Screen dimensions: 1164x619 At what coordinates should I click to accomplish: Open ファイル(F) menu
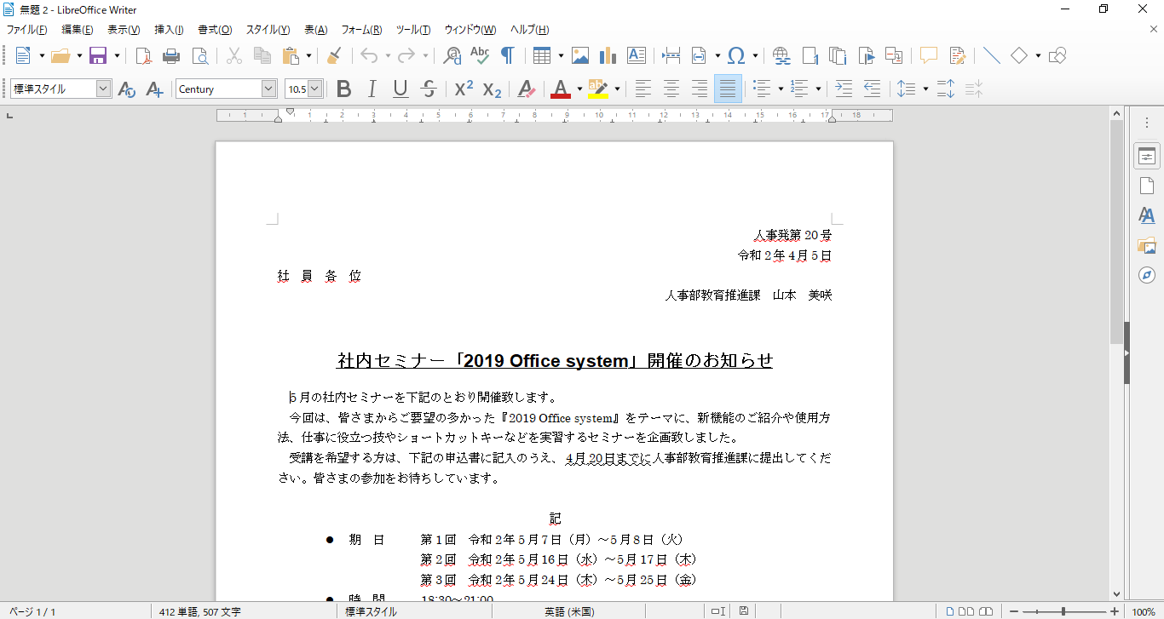click(26, 30)
